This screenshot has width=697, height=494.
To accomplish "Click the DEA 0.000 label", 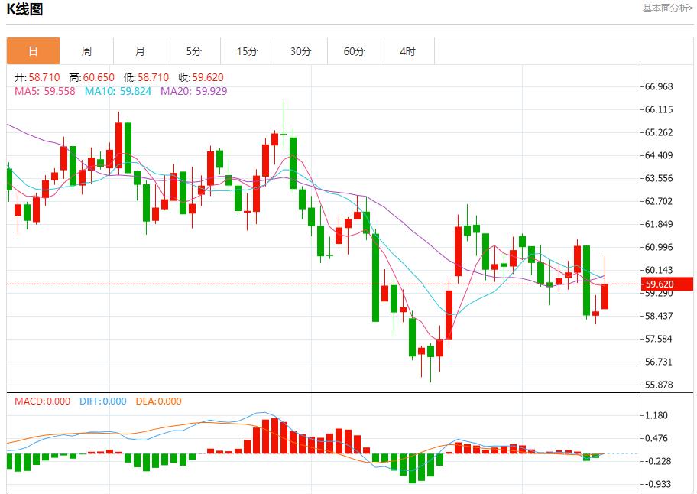I will tap(158, 401).
